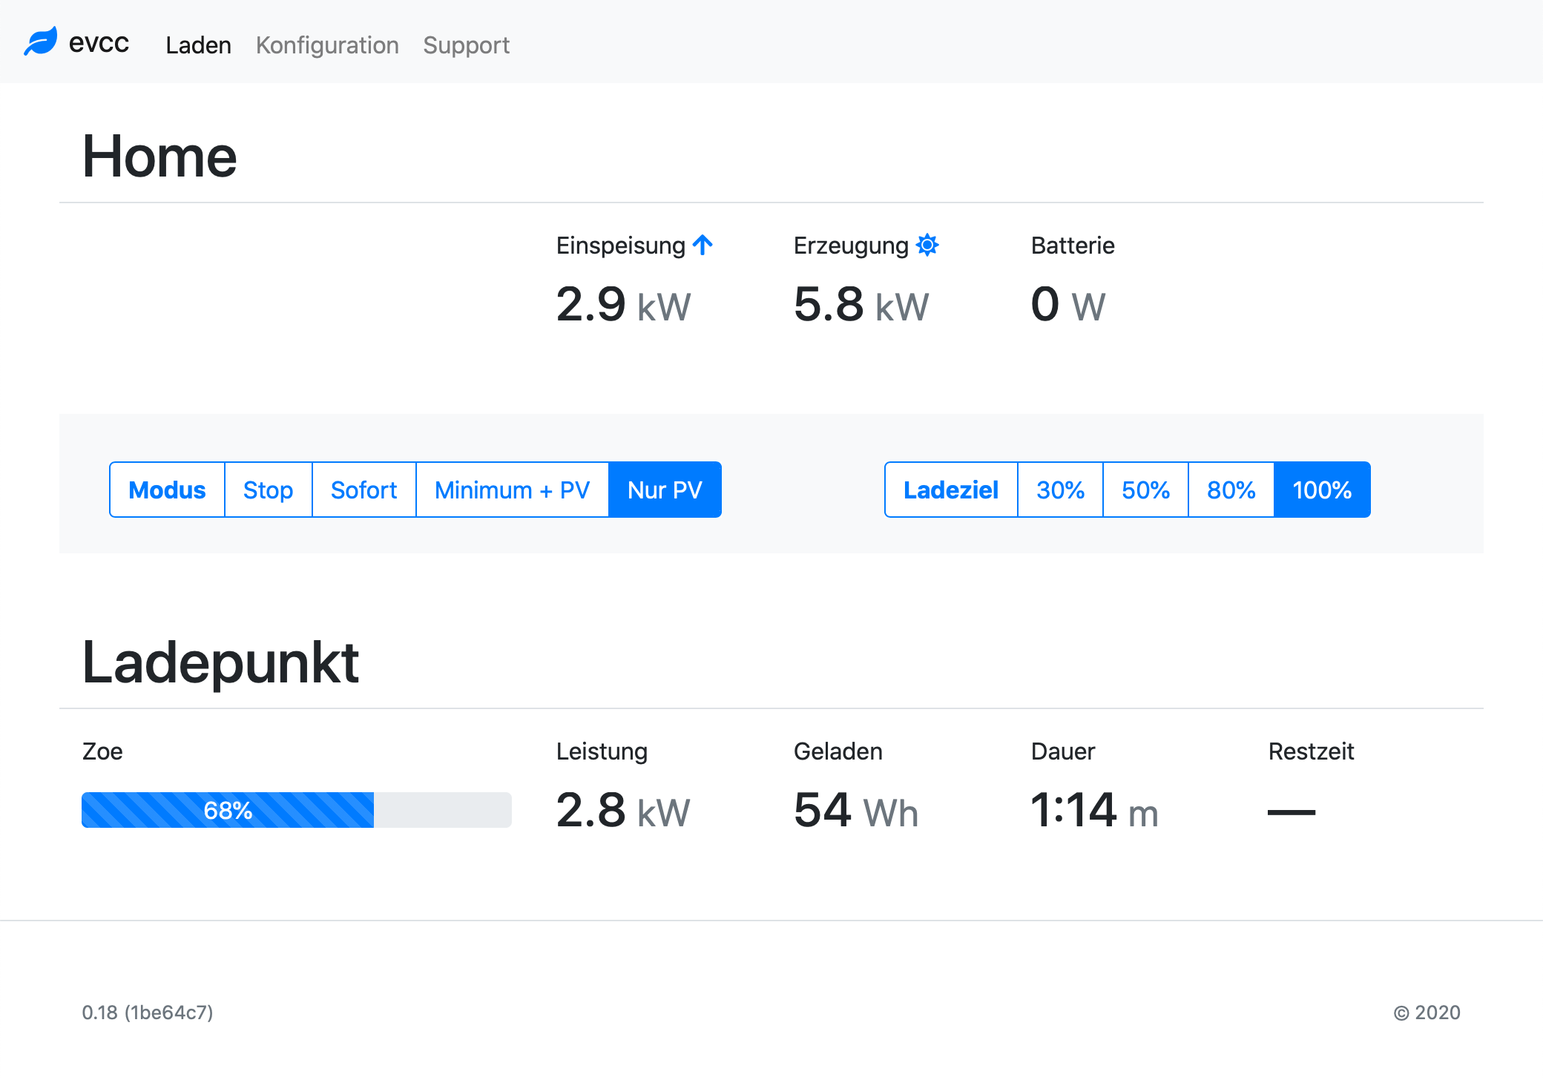Viewport: 1543px width, 1080px height.
Task: Switch mode to Minimum + PV
Action: (x=512, y=490)
